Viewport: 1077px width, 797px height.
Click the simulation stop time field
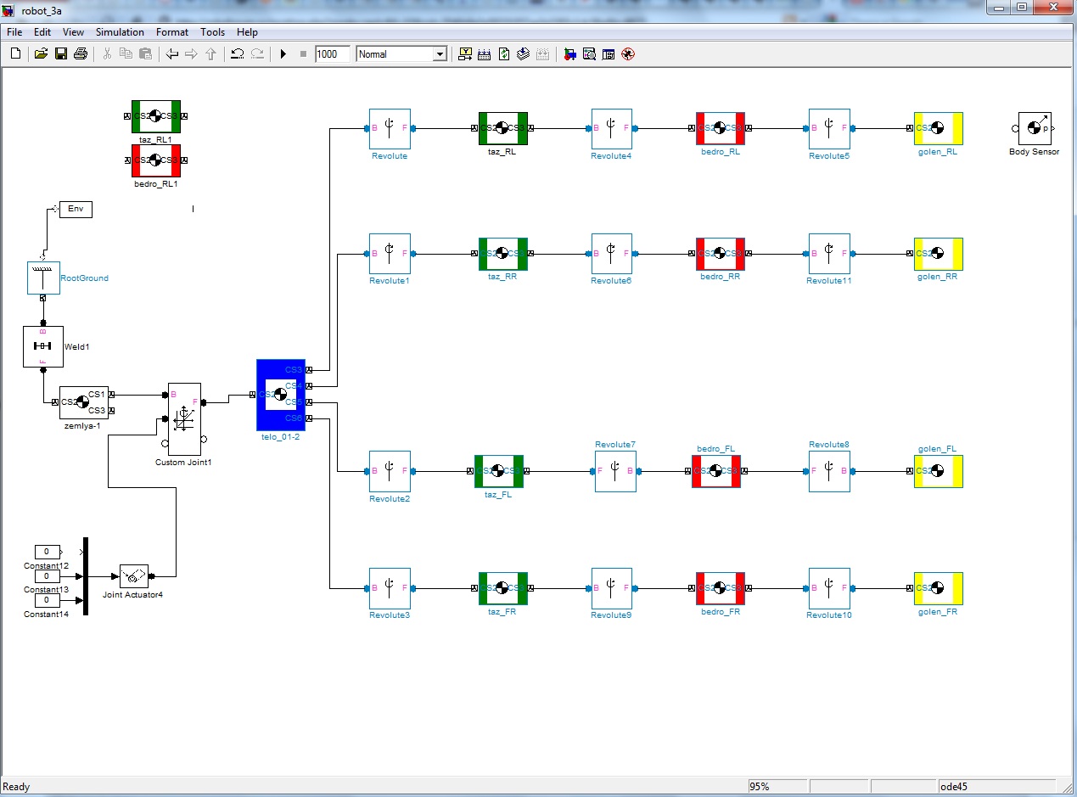click(x=331, y=54)
